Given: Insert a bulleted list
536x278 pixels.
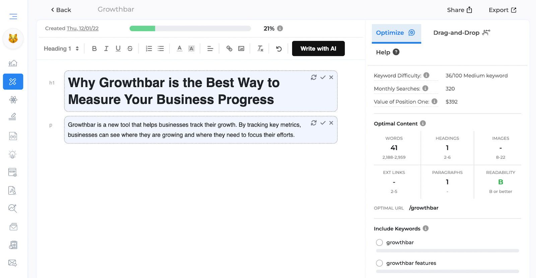Looking at the screenshot, I should click(x=161, y=49).
